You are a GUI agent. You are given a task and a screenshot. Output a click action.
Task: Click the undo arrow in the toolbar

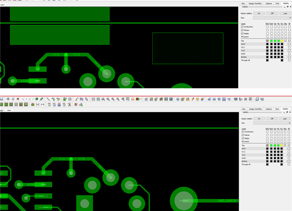click(x=23, y=99)
